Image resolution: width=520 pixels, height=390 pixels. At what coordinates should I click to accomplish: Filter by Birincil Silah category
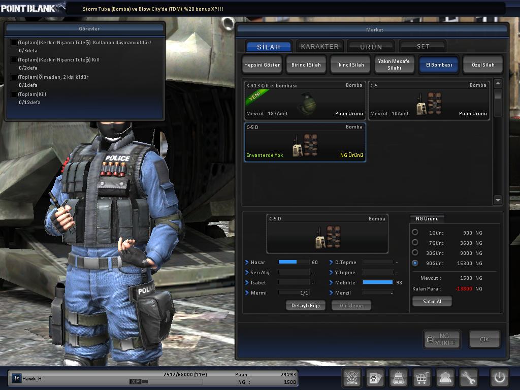click(x=306, y=65)
